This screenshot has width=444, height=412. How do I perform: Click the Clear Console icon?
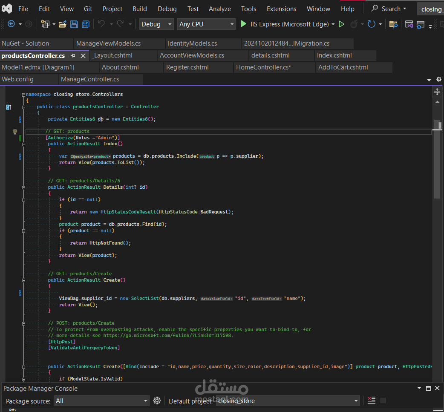click(372, 400)
